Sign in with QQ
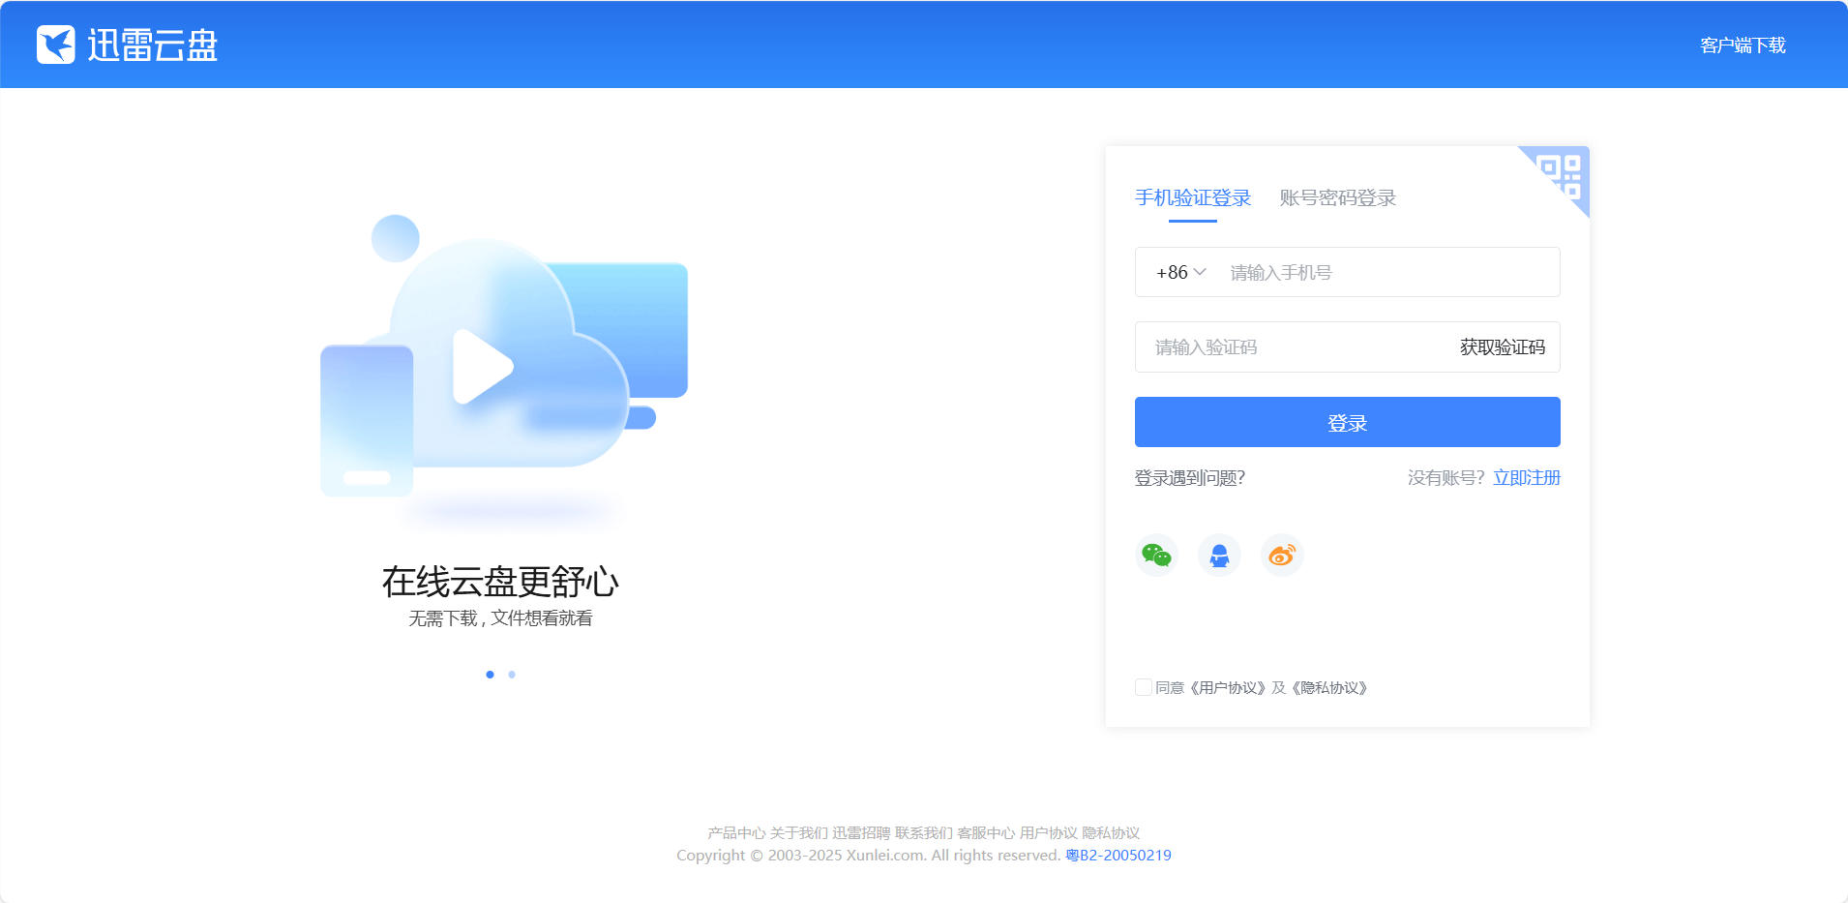 point(1219,555)
